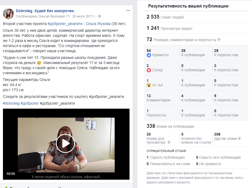
Task: Open the Dobroleg. Худей без заморочек page link
Action: 45,11
